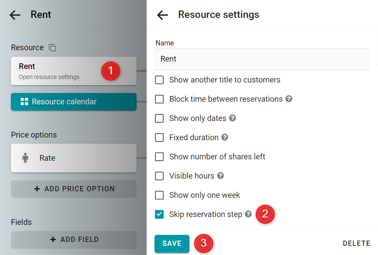
Task: Click the person icon on Rate option
Action: pyautogui.click(x=25, y=158)
